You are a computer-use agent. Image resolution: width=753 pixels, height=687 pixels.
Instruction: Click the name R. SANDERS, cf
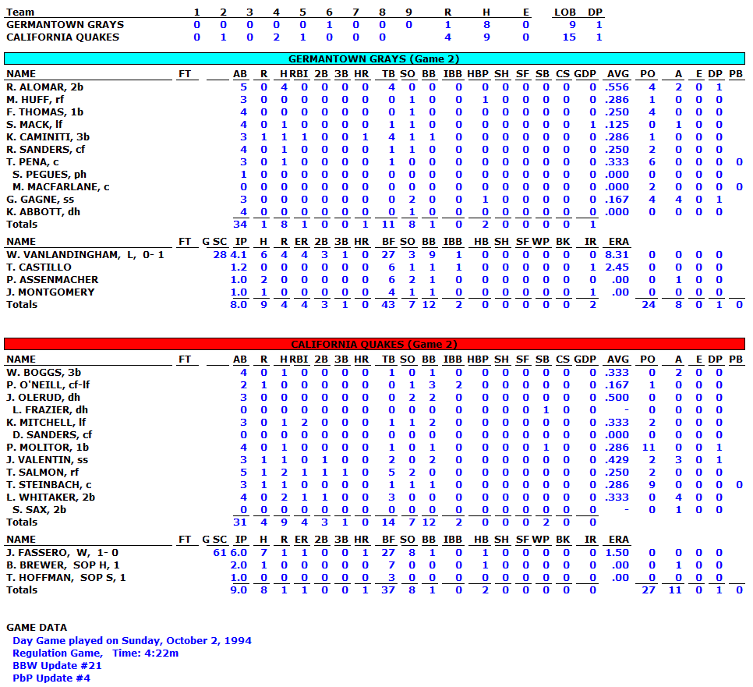(x=46, y=150)
